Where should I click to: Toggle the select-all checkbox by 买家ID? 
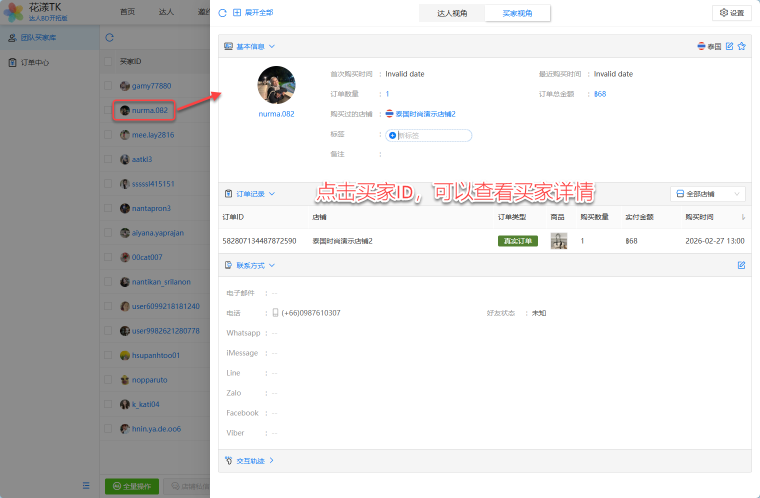click(x=108, y=61)
